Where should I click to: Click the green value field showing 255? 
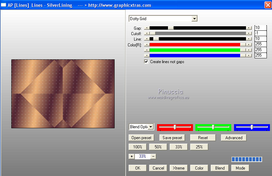pos(261,50)
